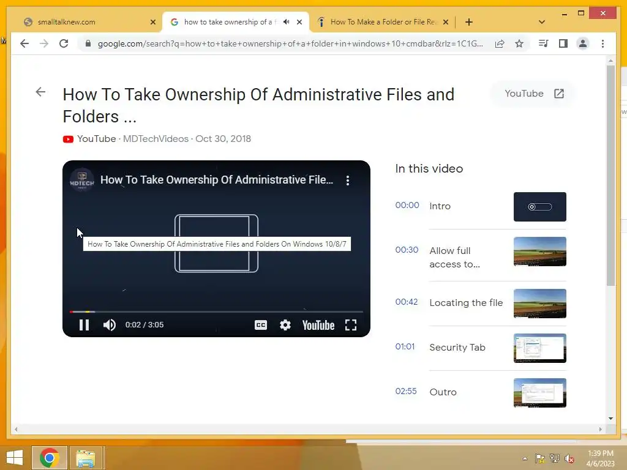Toggle closed captions CC button
Image resolution: width=627 pixels, height=470 pixels.
(x=261, y=325)
